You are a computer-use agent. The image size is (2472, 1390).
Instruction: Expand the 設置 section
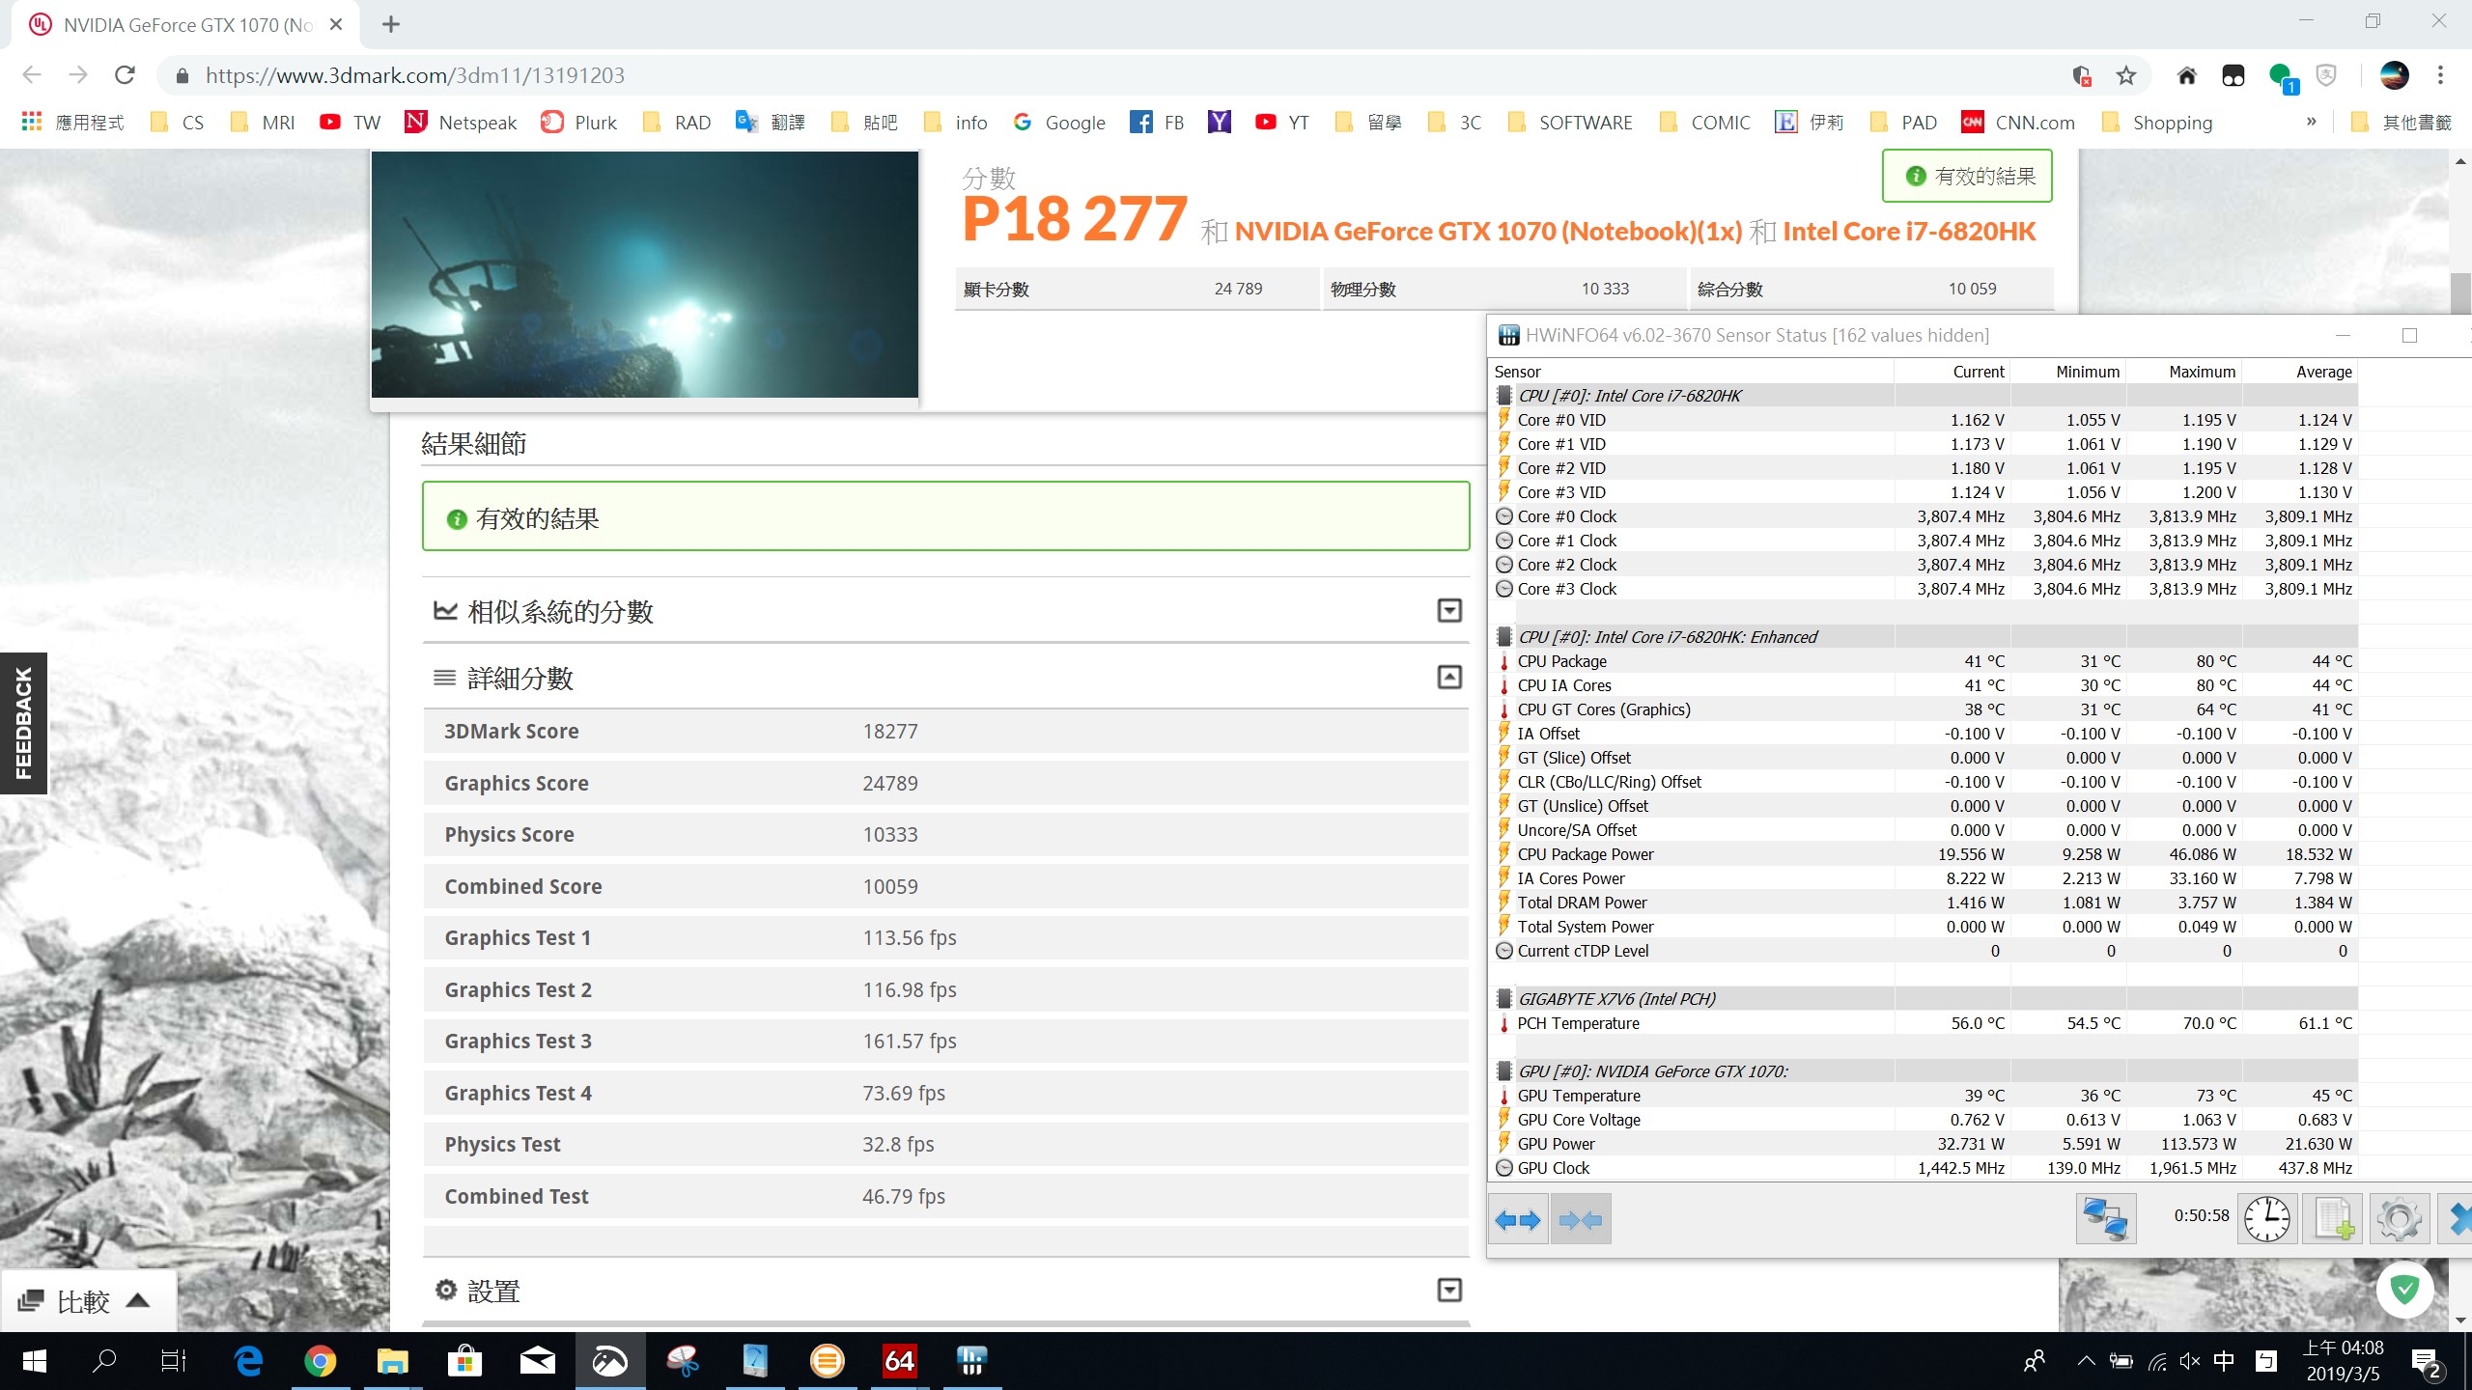pyautogui.click(x=1449, y=1290)
